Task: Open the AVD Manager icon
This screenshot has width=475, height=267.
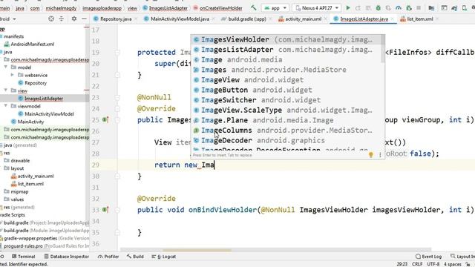Action: tap(465, 8)
